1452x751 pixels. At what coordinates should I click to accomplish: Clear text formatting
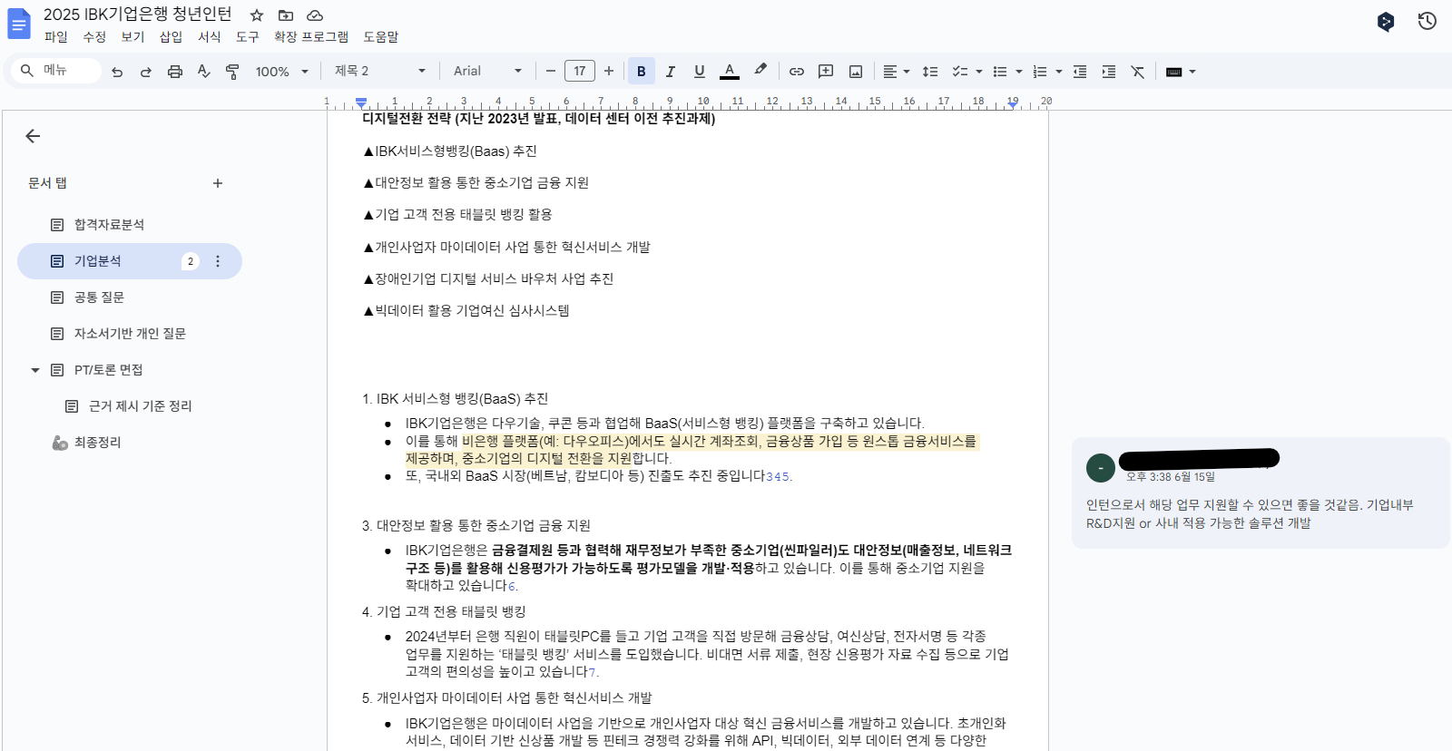1138,72
